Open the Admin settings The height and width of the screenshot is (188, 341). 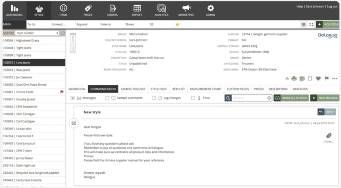coord(210,11)
